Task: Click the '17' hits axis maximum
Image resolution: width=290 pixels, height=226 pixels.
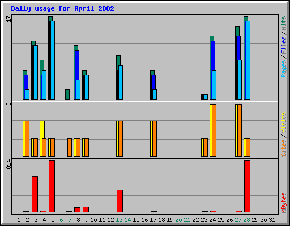Action: (8, 19)
